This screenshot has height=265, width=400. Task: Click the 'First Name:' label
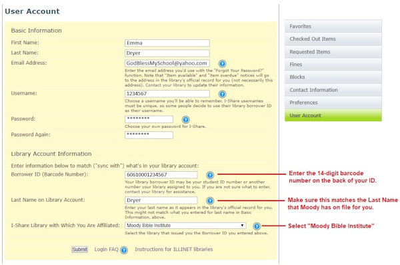pyautogui.click(x=25, y=43)
